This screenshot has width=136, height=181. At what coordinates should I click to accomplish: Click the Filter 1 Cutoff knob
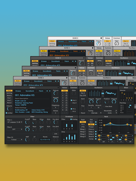27,122
